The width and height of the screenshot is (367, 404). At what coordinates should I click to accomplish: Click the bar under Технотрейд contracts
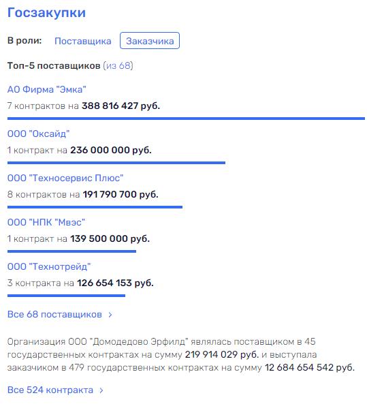click(x=66, y=296)
